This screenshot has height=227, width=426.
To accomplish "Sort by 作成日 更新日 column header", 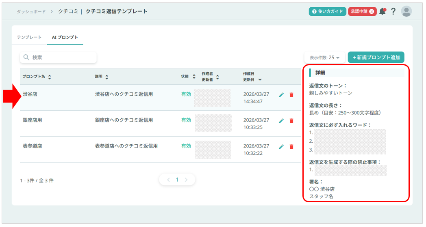I will click(252, 77).
